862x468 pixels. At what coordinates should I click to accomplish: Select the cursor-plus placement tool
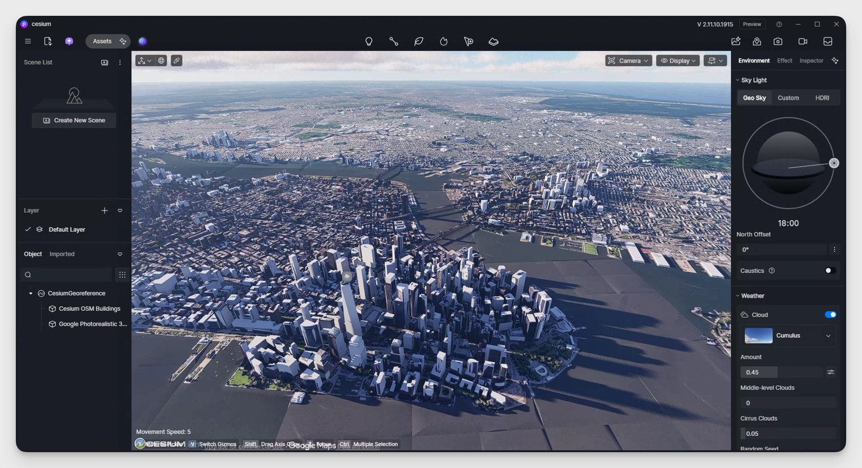tap(469, 41)
